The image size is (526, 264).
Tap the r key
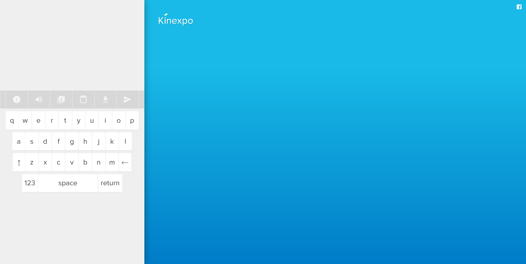(52, 121)
